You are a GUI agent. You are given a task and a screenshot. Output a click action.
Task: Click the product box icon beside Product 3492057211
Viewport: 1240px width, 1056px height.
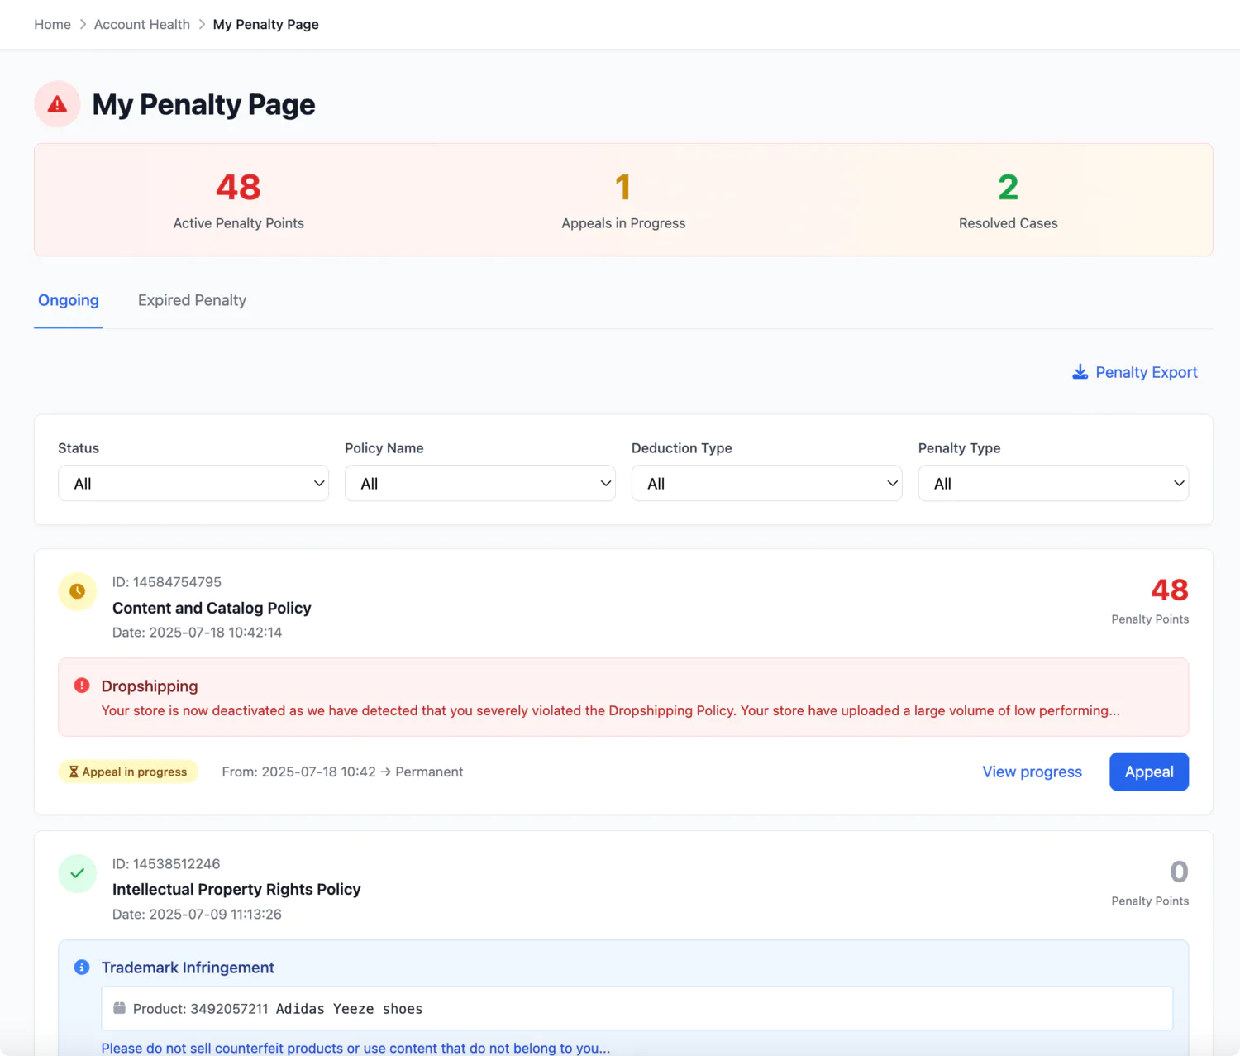[120, 1008]
